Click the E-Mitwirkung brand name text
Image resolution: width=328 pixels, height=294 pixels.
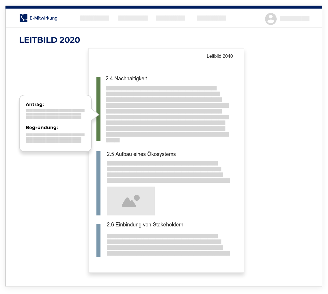click(43, 18)
